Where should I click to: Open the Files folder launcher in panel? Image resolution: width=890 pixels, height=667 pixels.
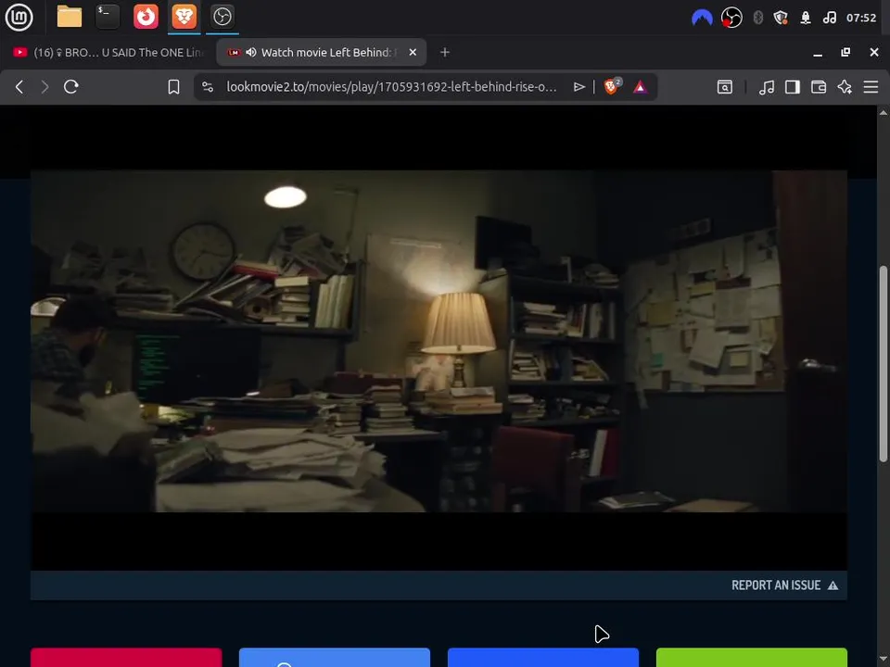tap(70, 17)
